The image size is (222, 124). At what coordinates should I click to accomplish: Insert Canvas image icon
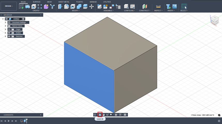pyautogui.click(x=174, y=6)
